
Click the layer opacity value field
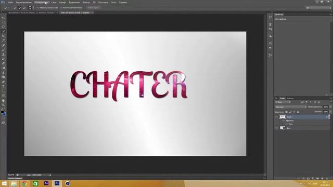click(326, 107)
